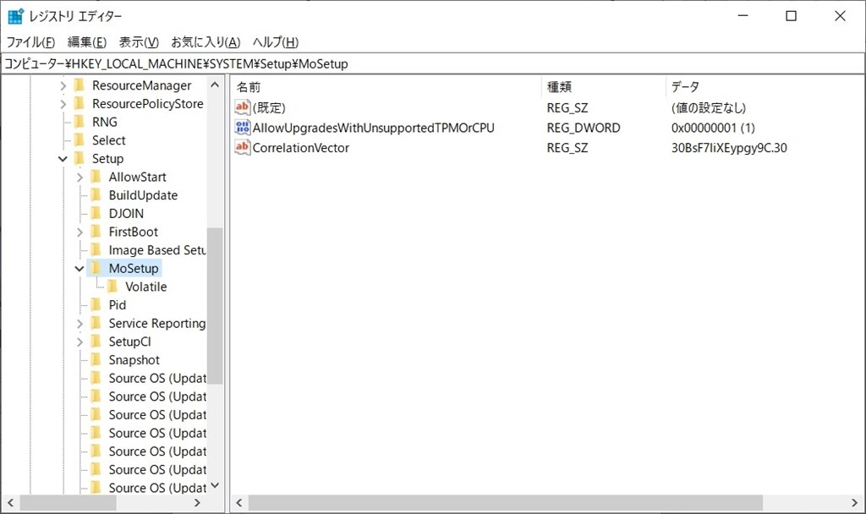The image size is (866, 514).
Task: Expand the FirstBoot key
Action: pyautogui.click(x=79, y=232)
